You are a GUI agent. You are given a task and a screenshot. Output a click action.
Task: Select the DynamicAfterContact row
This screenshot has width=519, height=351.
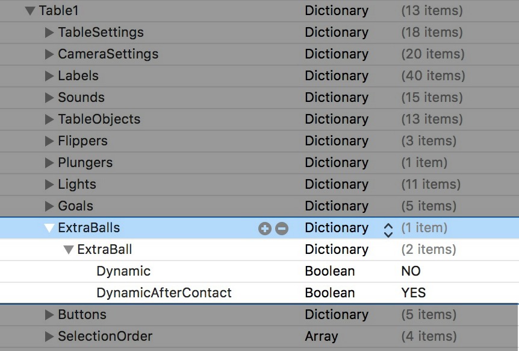(x=164, y=293)
